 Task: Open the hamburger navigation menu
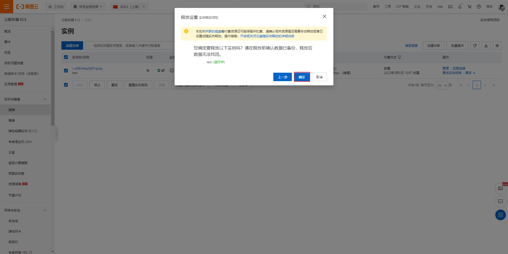(7, 7)
